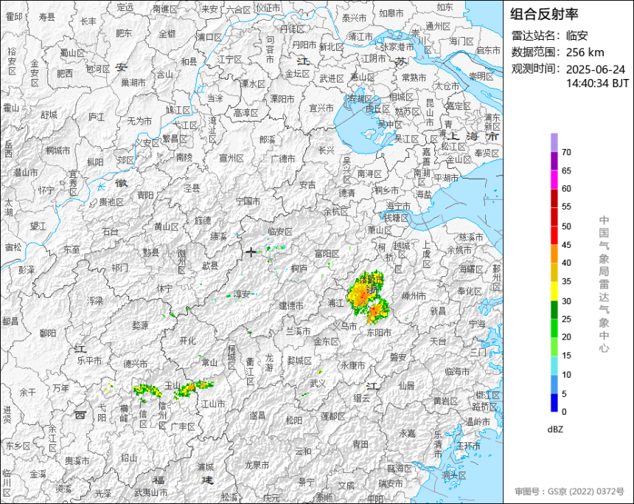Pick the dark blue 0–5 dBZ legend swatch
Image resolution: width=634 pixels, height=504 pixels.
click(x=554, y=403)
